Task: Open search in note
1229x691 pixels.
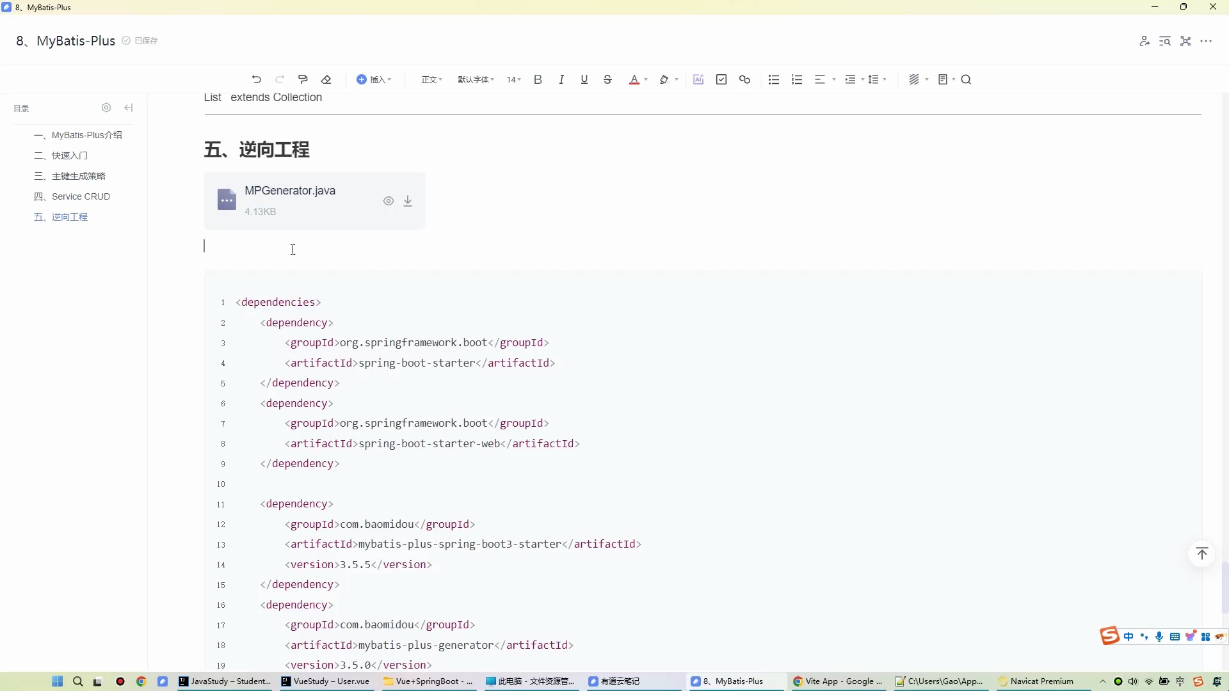Action: click(x=967, y=79)
